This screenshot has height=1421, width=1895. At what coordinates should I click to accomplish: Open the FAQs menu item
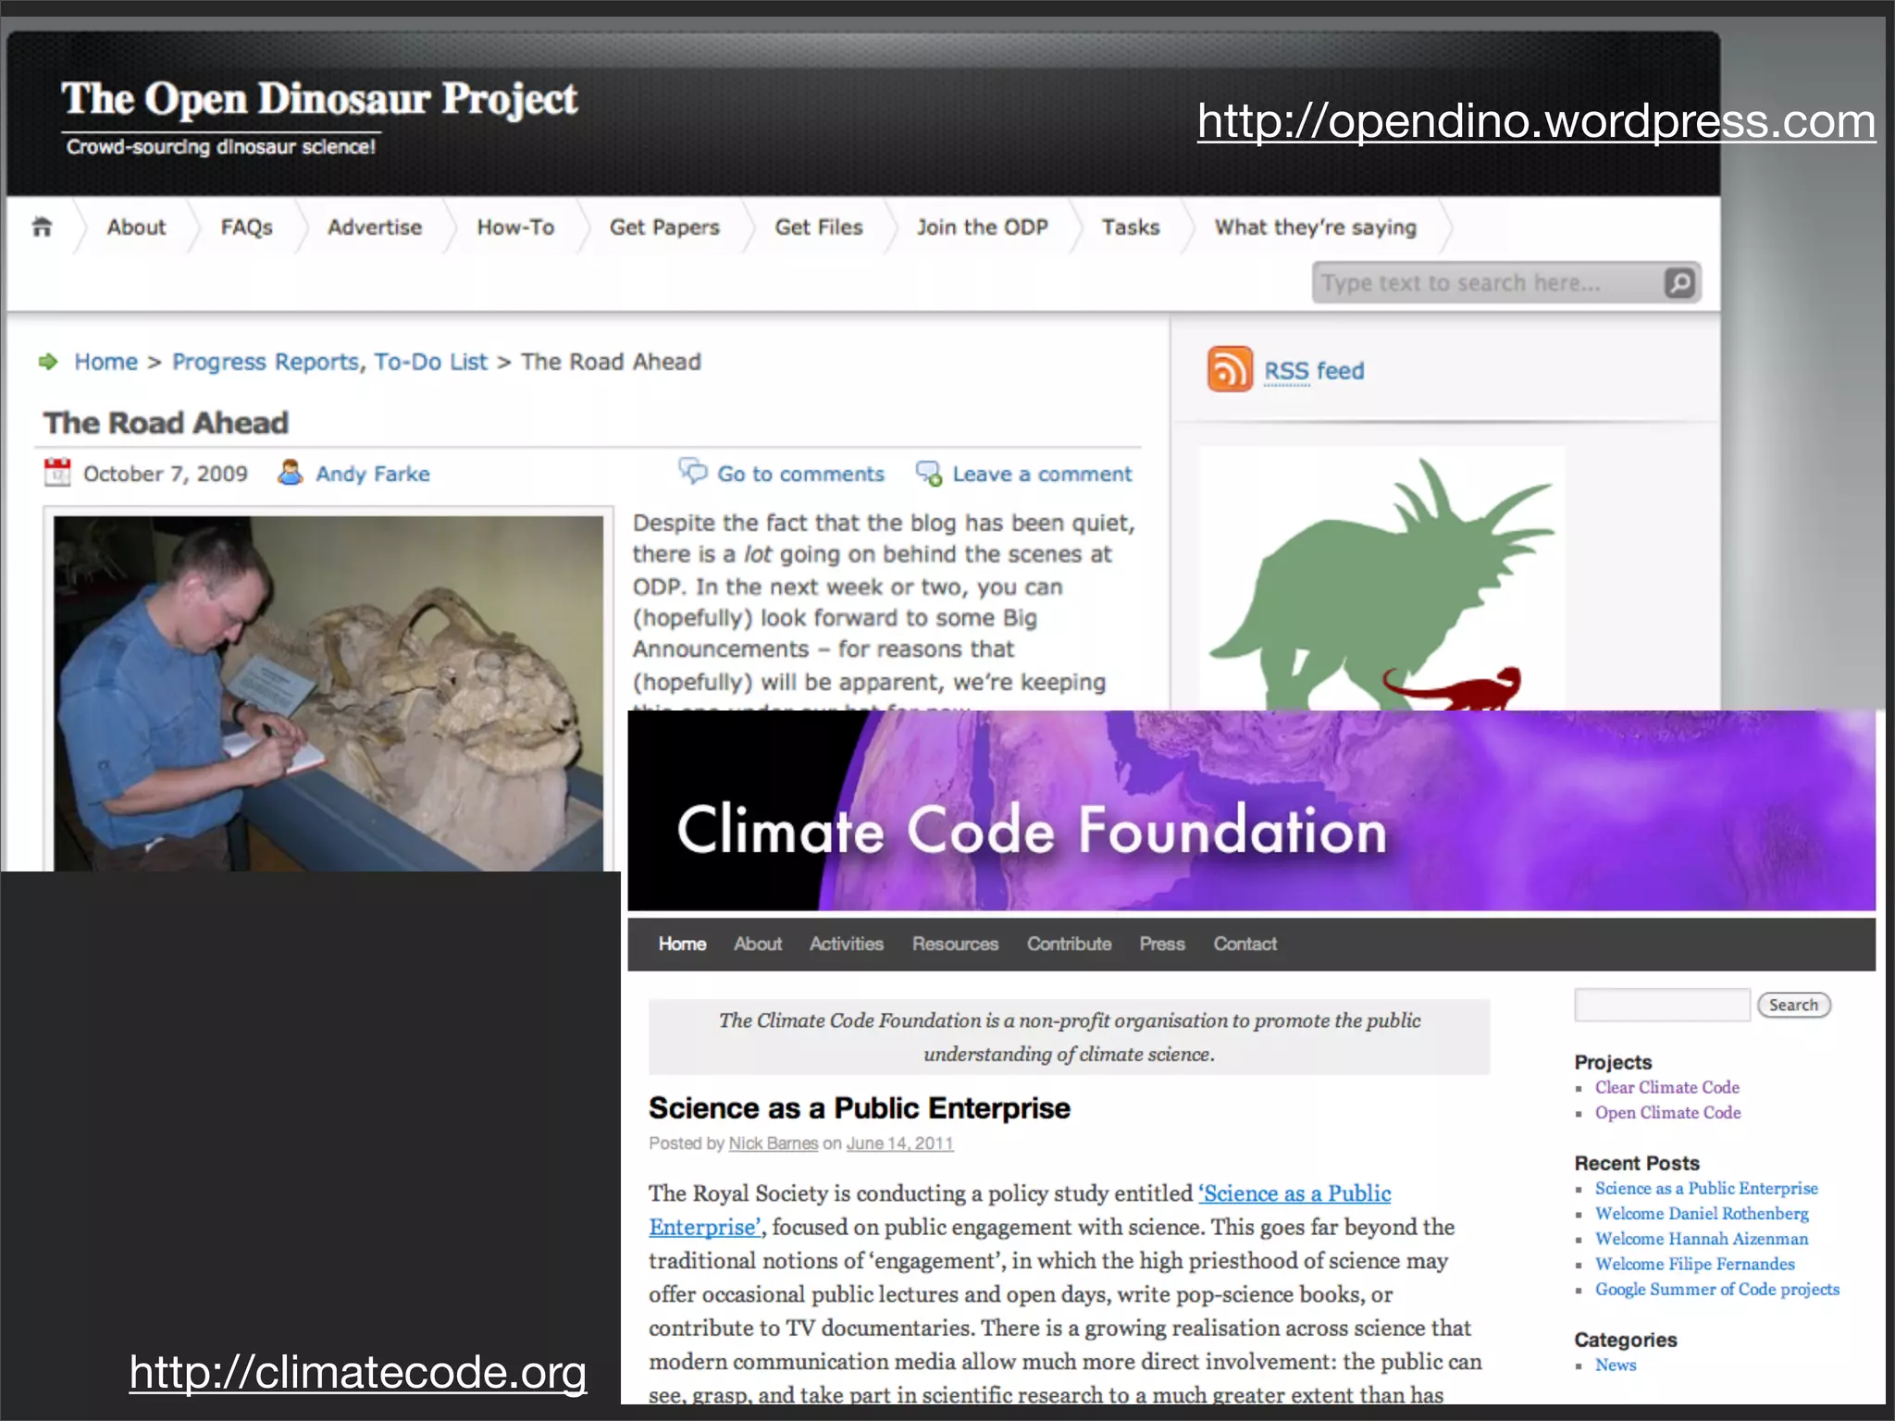point(246,228)
